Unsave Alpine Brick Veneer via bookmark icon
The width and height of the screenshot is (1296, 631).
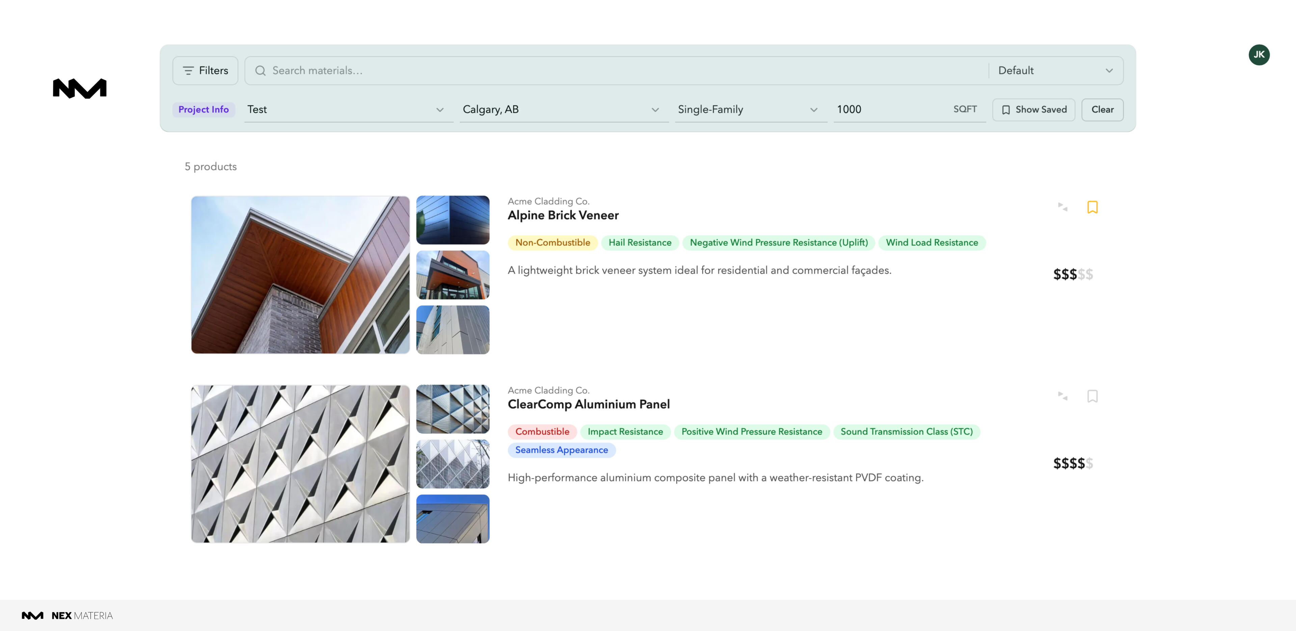coord(1092,207)
